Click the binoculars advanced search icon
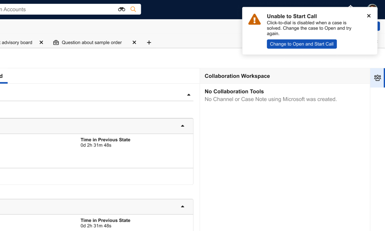 click(x=121, y=9)
